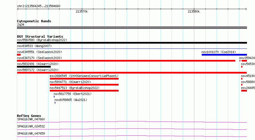Viewport: 255px width, 140px height.
Task: Click the thin blue nsv834533 variant line
Action: (x=132, y=48)
